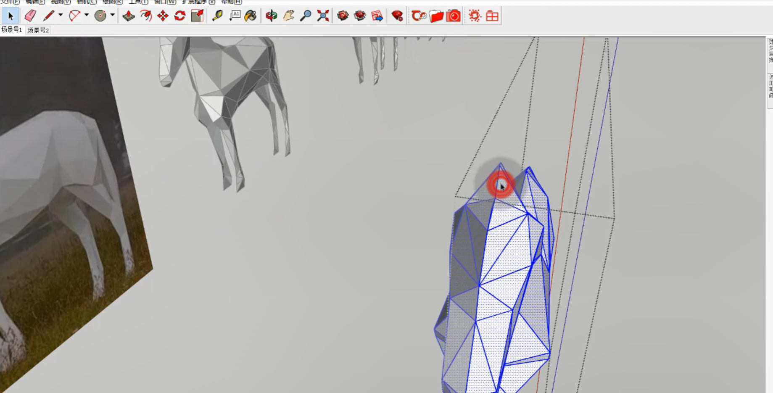Viewport: 773px width, 393px height.
Task: Activate the Tape Measure tool
Action: coord(217,16)
